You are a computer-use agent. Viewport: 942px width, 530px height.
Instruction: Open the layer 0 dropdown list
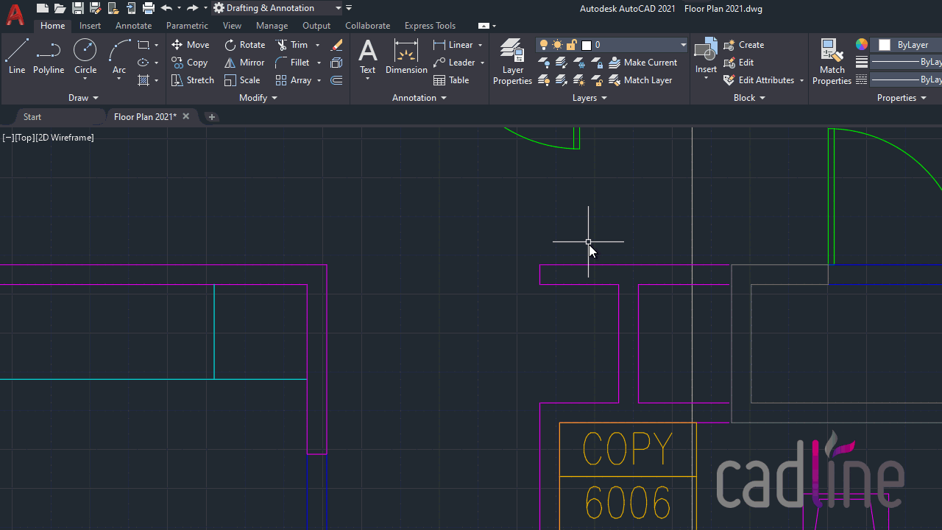pos(683,45)
